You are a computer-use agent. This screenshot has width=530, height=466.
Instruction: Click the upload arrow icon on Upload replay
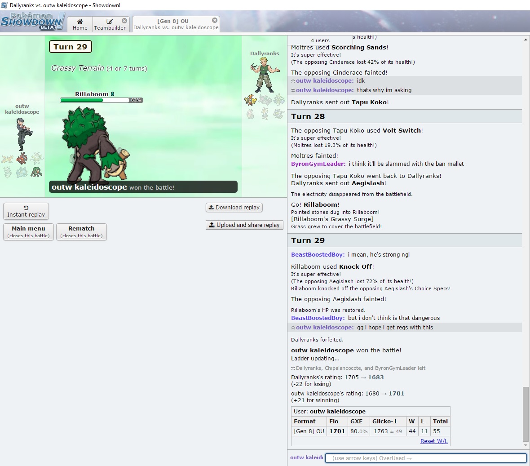212,225
